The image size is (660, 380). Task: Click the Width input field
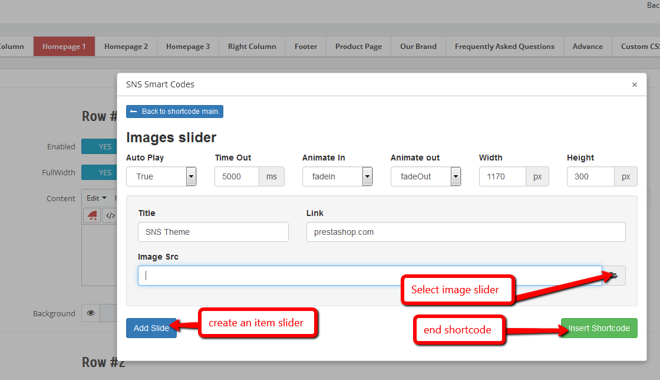tap(502, 176)
